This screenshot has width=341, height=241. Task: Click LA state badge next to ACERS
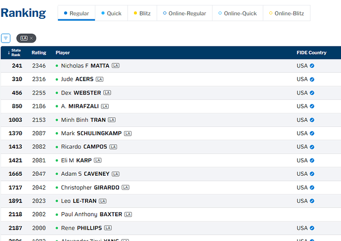tap(100, 79)
